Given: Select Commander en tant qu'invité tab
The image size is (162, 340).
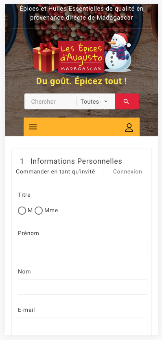Looking at the screenshot, I should (x=55, y=171).
